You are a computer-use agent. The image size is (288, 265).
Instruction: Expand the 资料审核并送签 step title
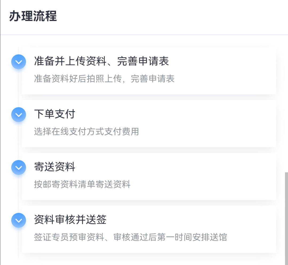pyautogui.click(x=70, y=220)
